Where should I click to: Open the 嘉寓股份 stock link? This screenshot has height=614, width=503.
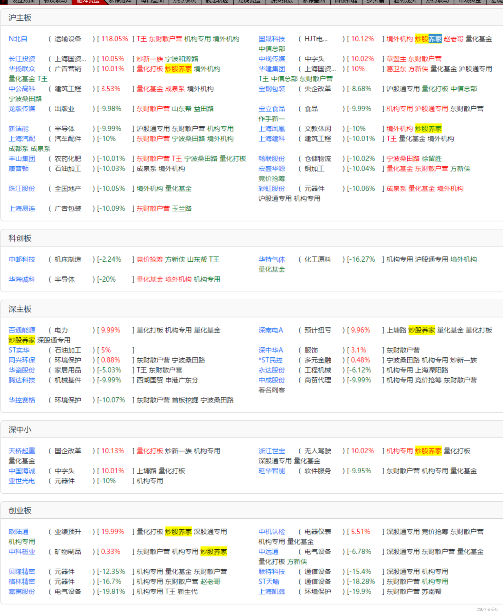(22, 592)
